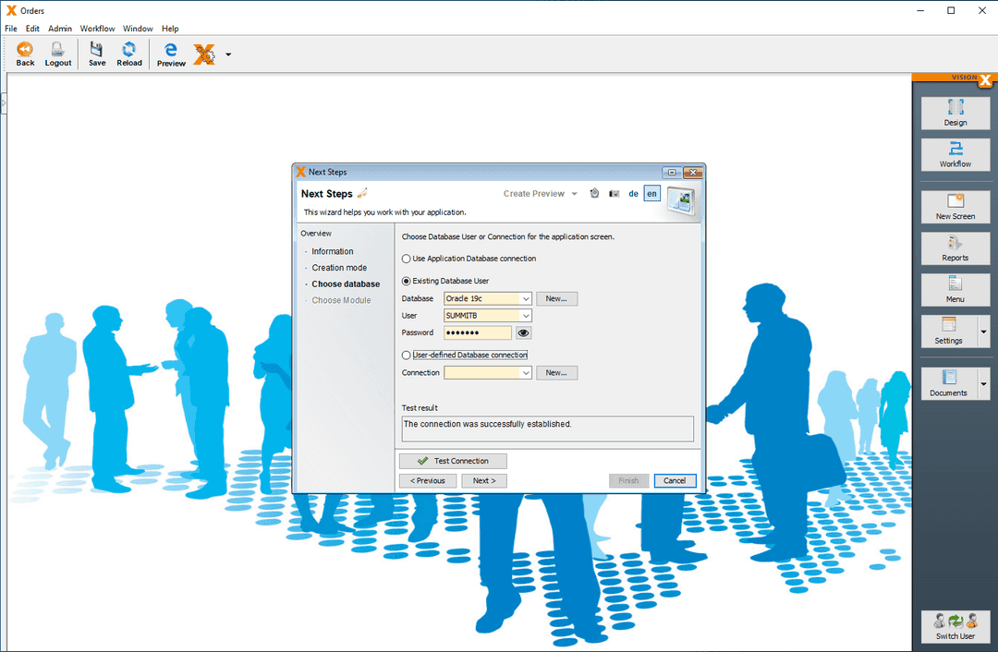
Task: Select the Existing Database User radio button
Action: (406, 281)
